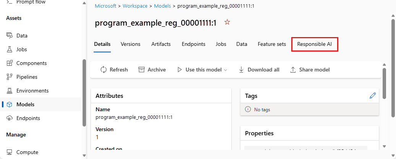Select Data in the Assets list
This screenshot has height=159, width=396.
pos(22,36)
